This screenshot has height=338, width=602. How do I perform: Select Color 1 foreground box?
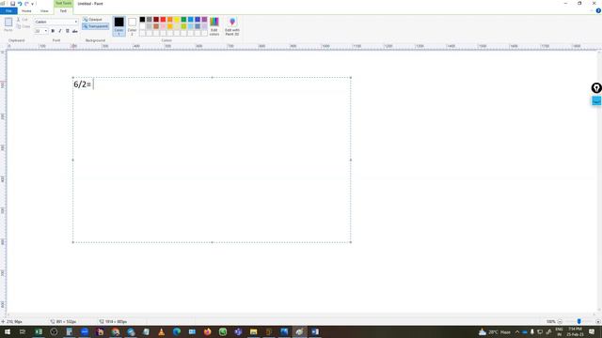pyautogui.click(x=119, y=25)
